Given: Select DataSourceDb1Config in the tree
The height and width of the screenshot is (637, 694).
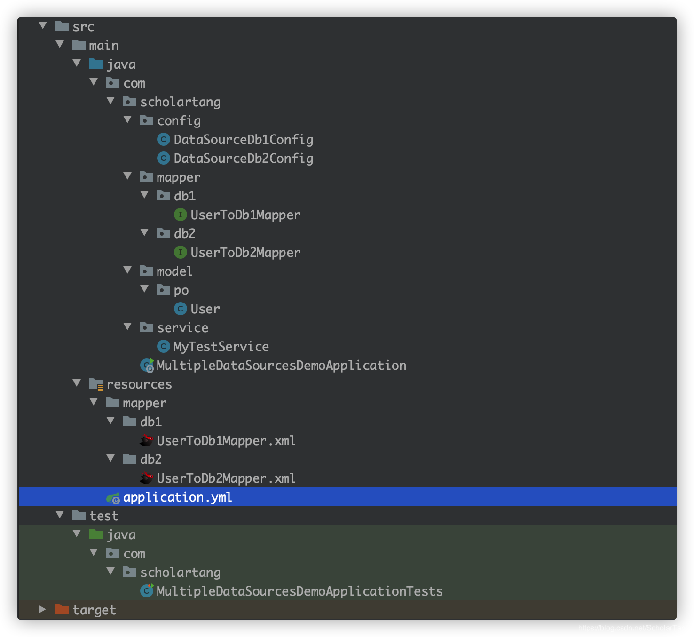Looking at the screenshot, I should point(244,139).
